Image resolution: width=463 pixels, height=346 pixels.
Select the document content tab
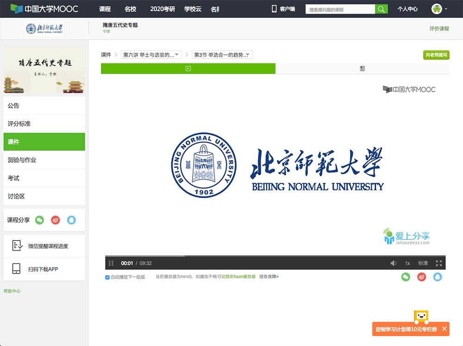363,69
